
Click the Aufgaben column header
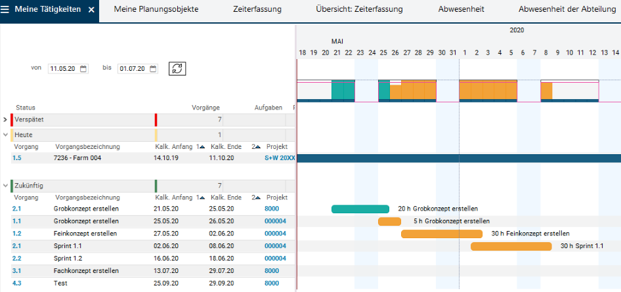(x=268, y=107)
